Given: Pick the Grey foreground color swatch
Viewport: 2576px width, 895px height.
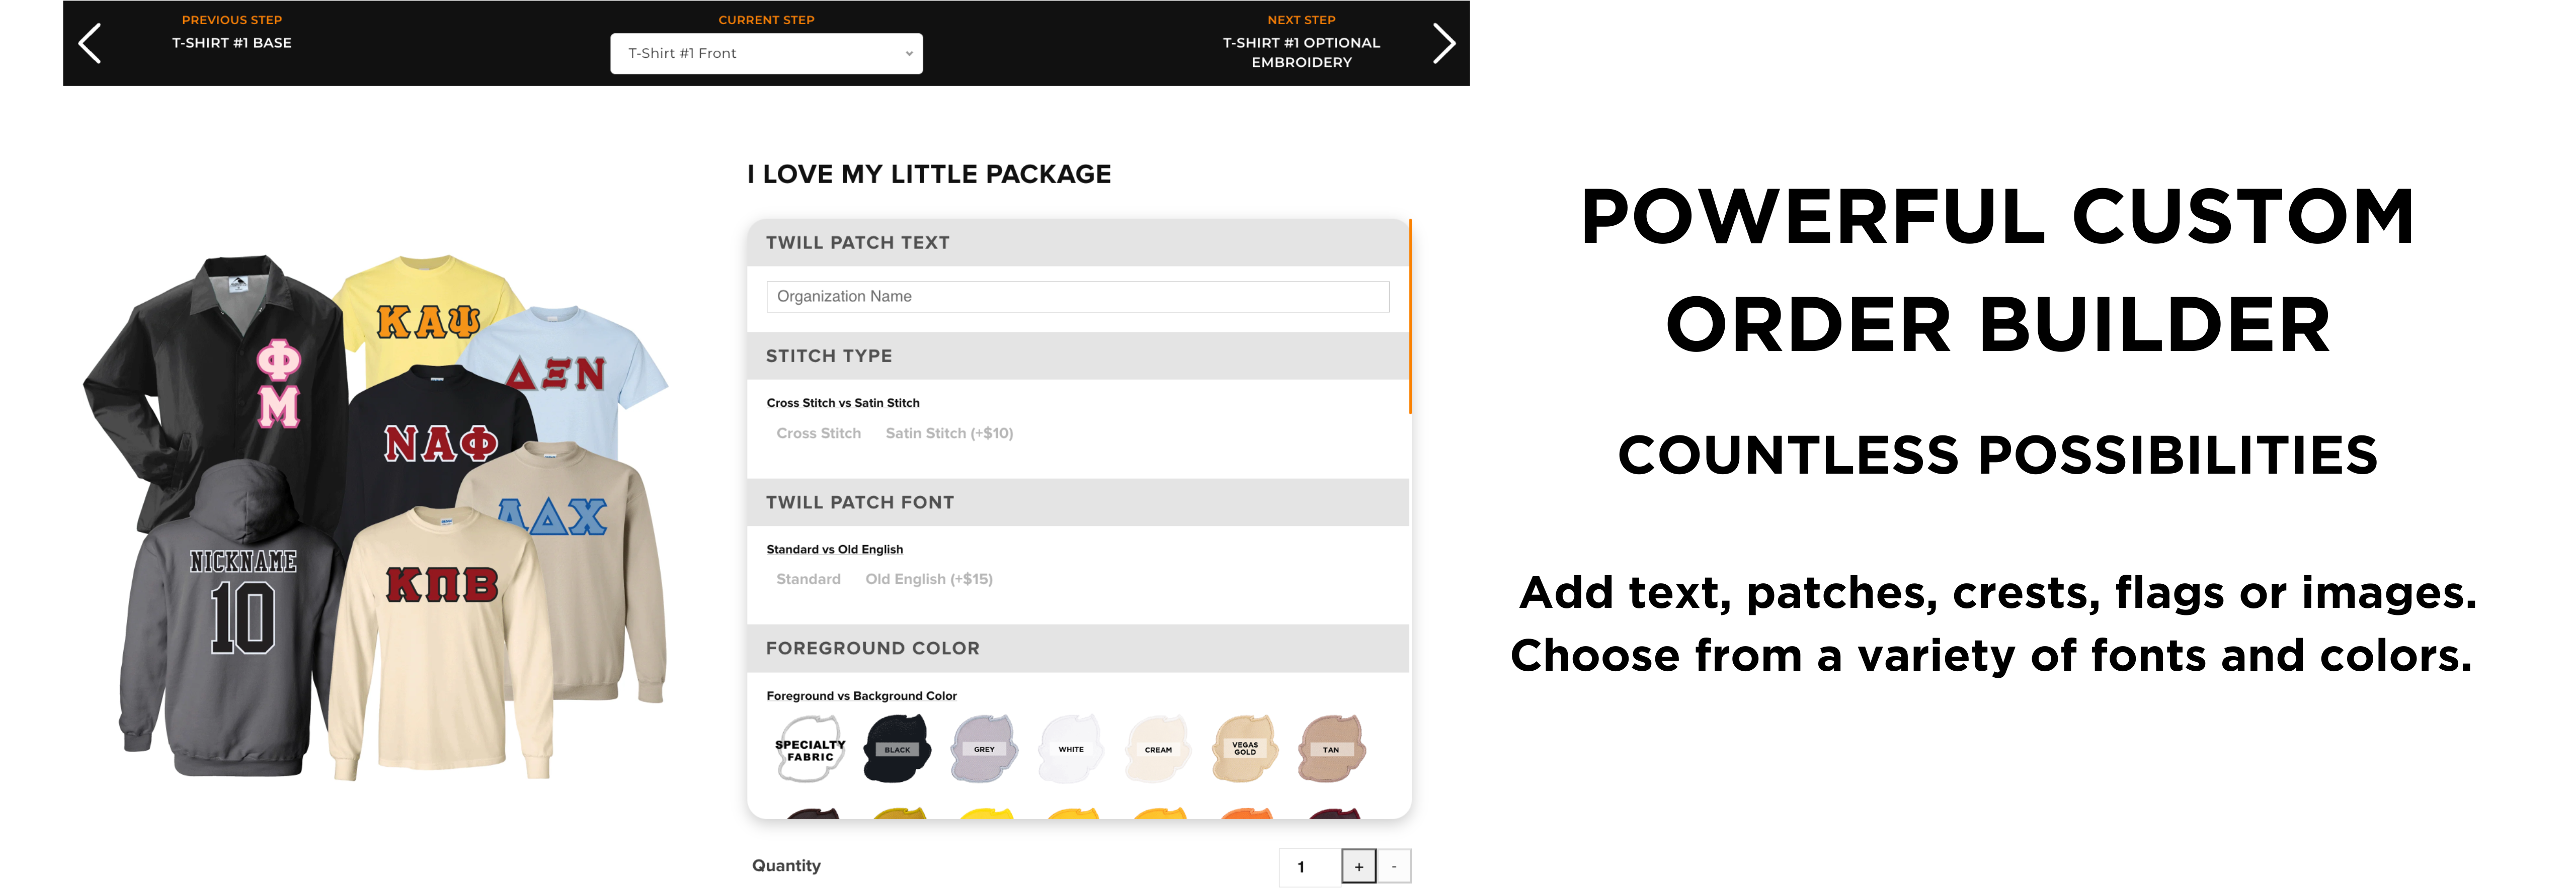Looking at the screenshot, I should coord(984,749).
